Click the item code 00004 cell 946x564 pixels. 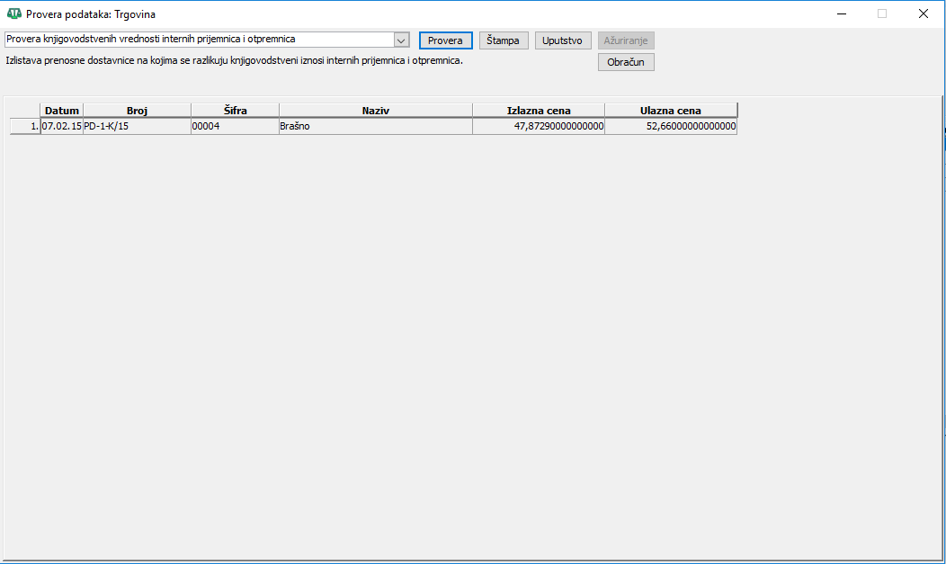coord(235,127)
